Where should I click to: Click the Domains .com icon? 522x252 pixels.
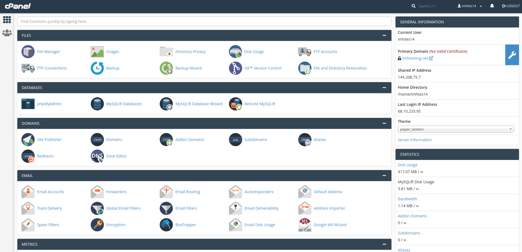pos(97,140)
